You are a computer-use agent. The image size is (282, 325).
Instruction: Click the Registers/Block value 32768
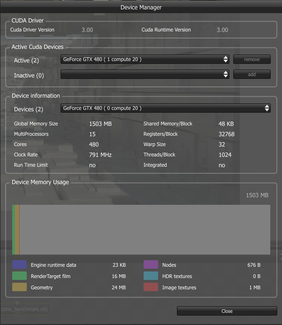pos(227,134)
